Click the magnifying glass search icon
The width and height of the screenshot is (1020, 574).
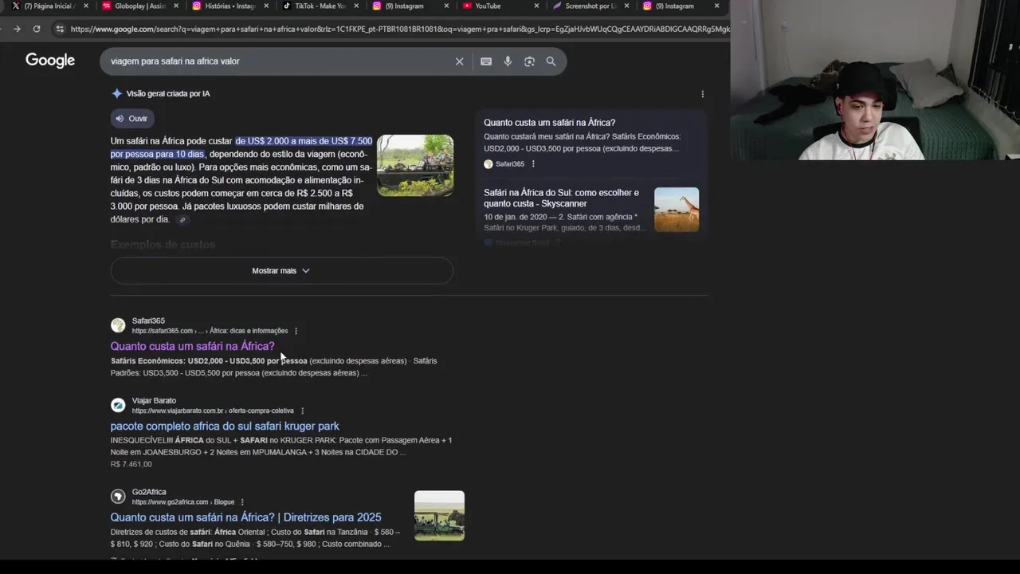[551, 61]
